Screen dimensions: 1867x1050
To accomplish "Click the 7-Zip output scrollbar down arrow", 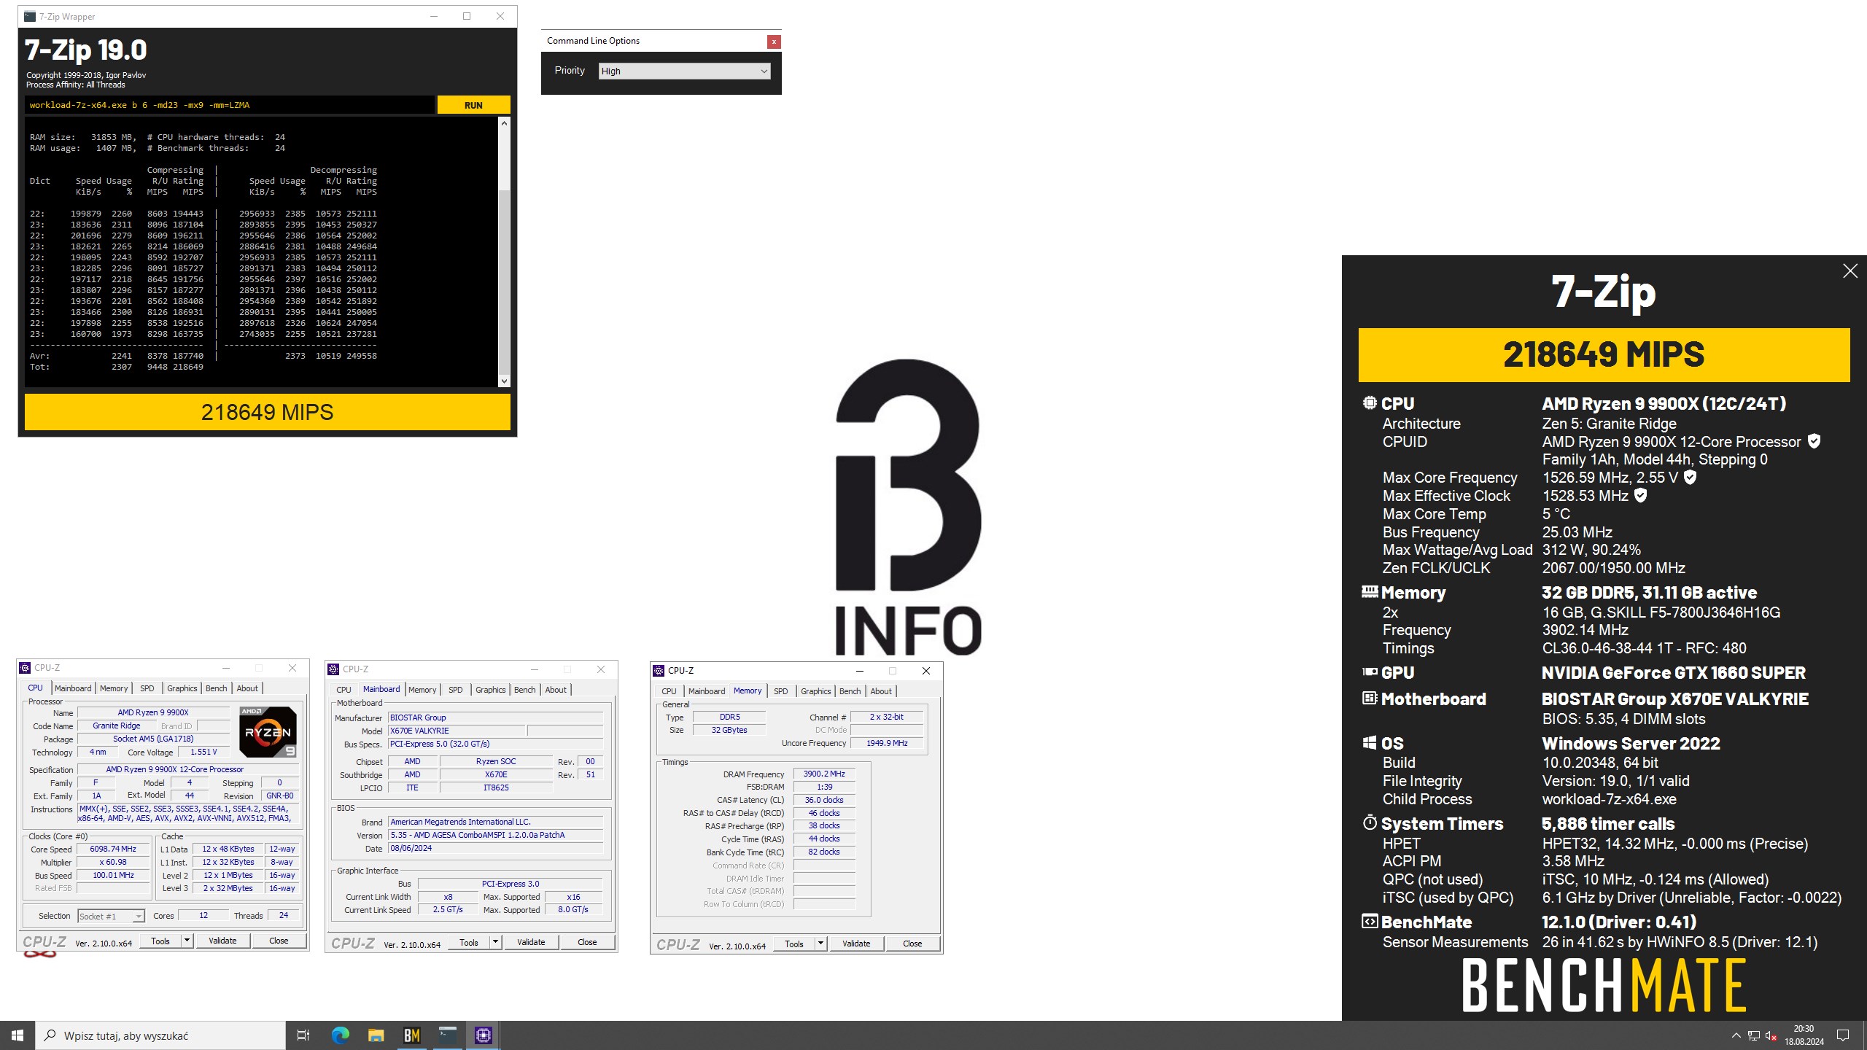I will (504, 381).
